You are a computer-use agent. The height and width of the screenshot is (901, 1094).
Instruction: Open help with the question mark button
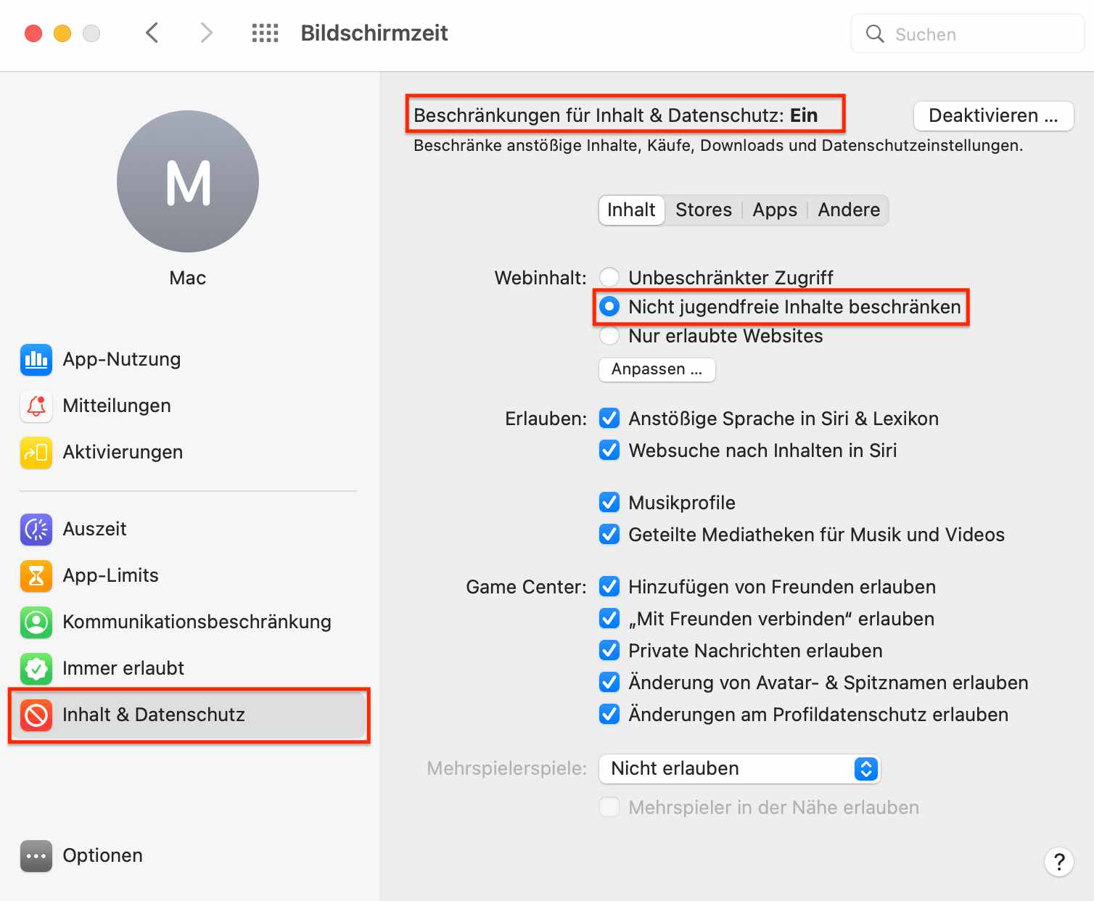[x=1058, y=862]
